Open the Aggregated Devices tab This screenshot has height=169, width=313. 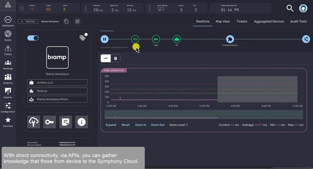pos(269,21)
